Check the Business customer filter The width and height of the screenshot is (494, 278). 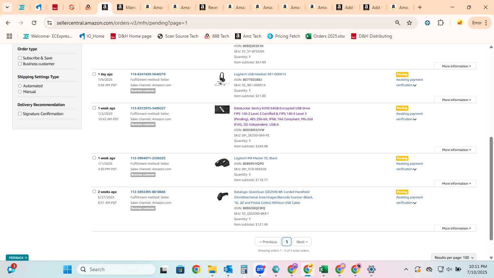20,64
